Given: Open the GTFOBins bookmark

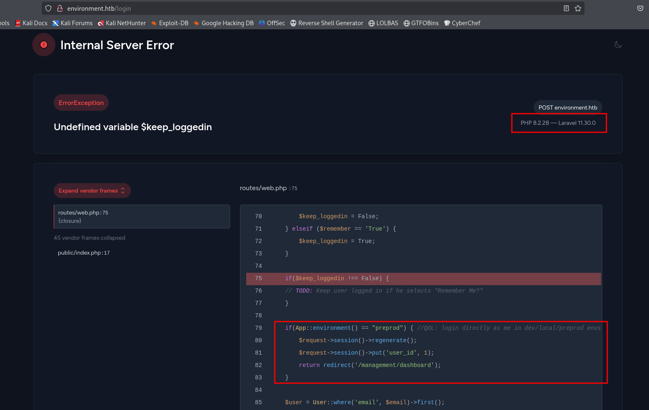Looking at the screenshot, I should [x=421, y=23].
